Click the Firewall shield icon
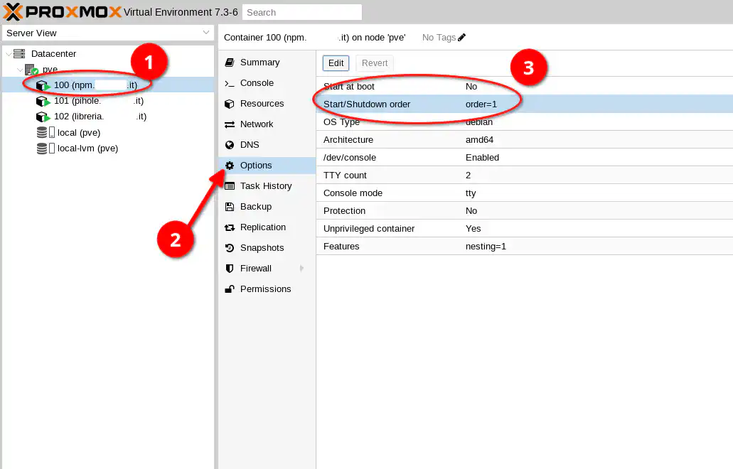The height and width of the screenshot is (469, 733). (x=230, y=269)
